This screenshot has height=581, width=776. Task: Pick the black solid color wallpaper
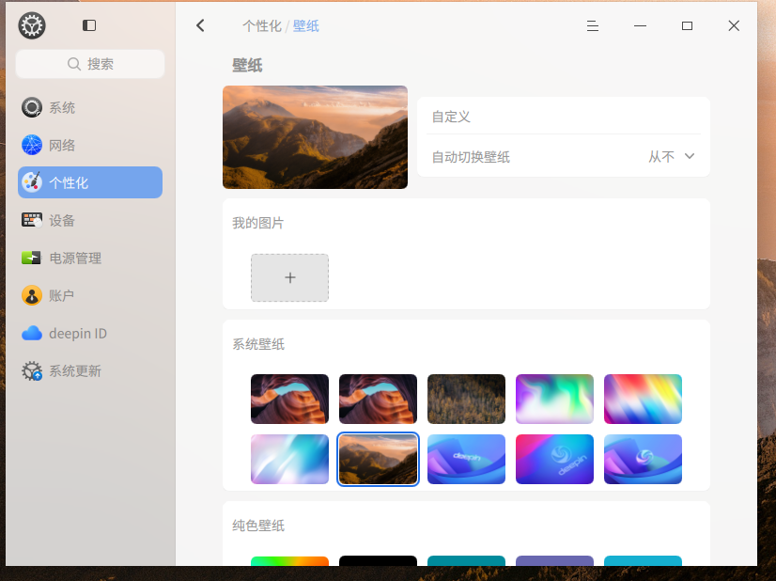[378, 561]
